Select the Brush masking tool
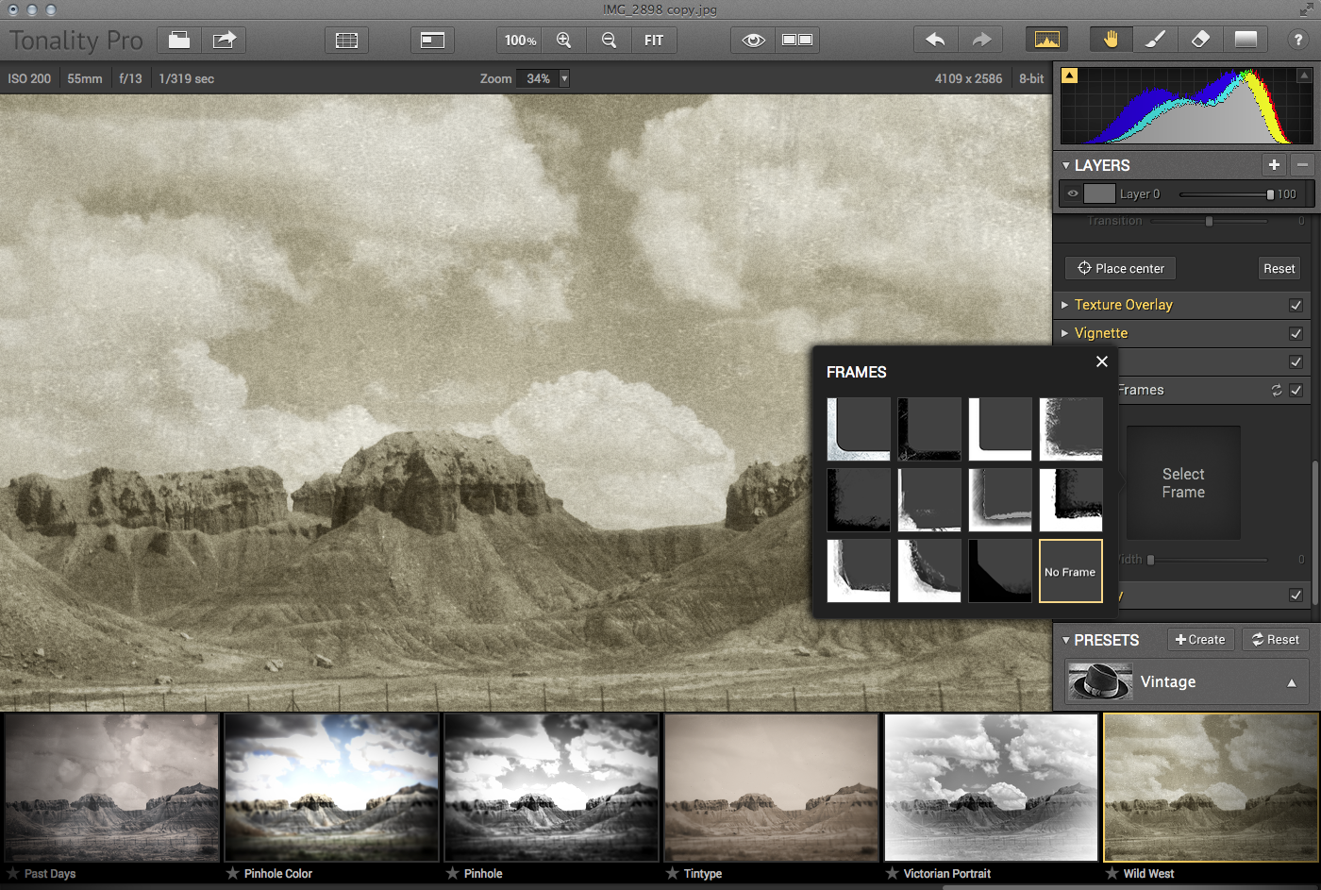Screen dimensions: 1321x890 [1155, 40]
